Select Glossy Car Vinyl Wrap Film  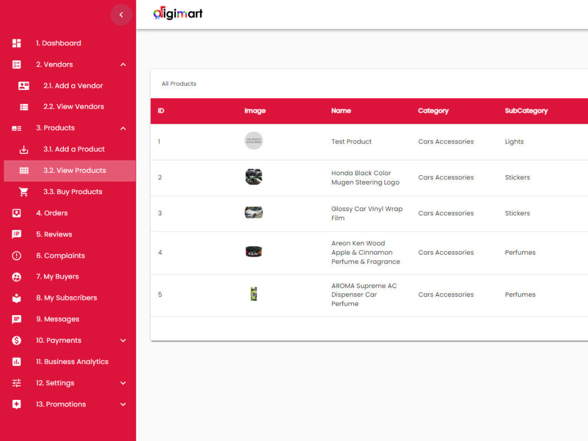point(367,213)
